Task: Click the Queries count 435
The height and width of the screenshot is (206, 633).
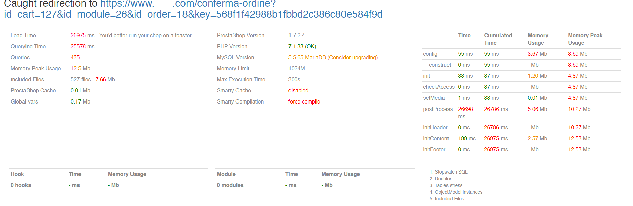Action: [75, 57]
